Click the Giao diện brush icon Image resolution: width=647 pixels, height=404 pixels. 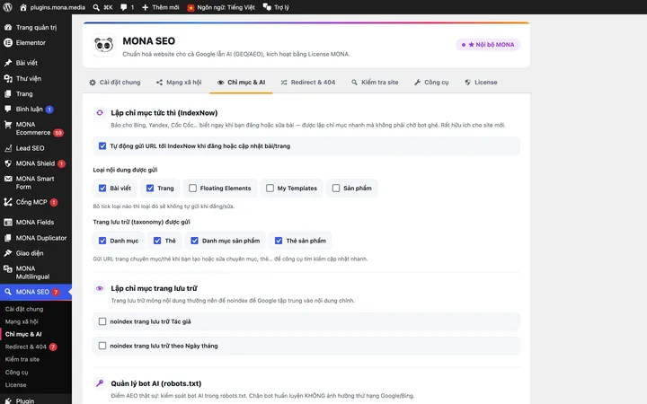click(x=8, y=253)
